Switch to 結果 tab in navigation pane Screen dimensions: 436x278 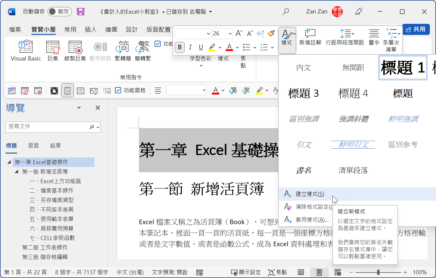pyautogui.click(x=55, y=146)
